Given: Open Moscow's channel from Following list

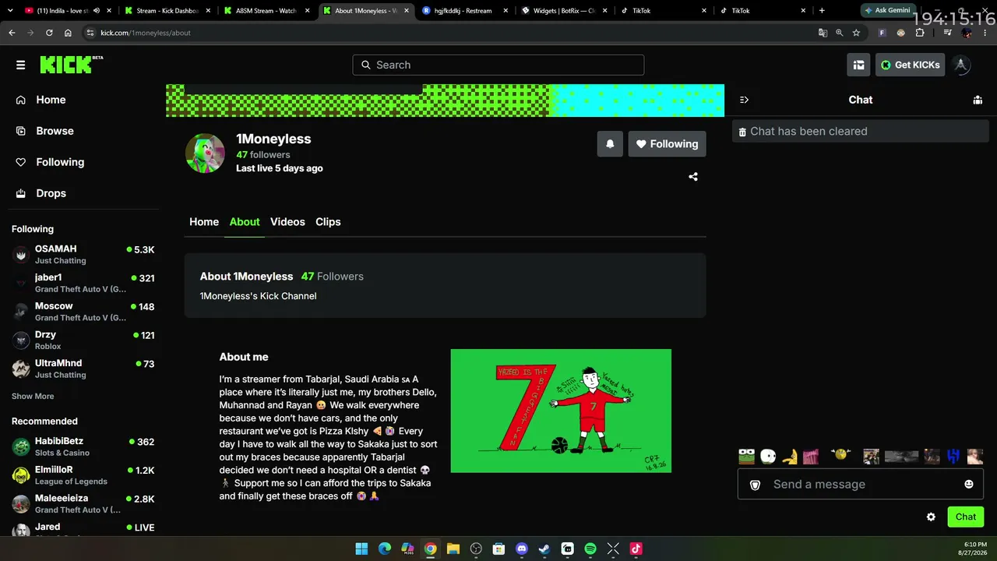Looking at the screenshot, I should (x=83, y=312).
